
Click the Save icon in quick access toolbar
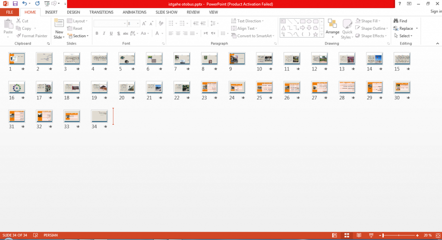pos(15,3)
